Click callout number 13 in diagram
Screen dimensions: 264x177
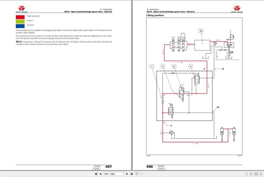(201, 31)
